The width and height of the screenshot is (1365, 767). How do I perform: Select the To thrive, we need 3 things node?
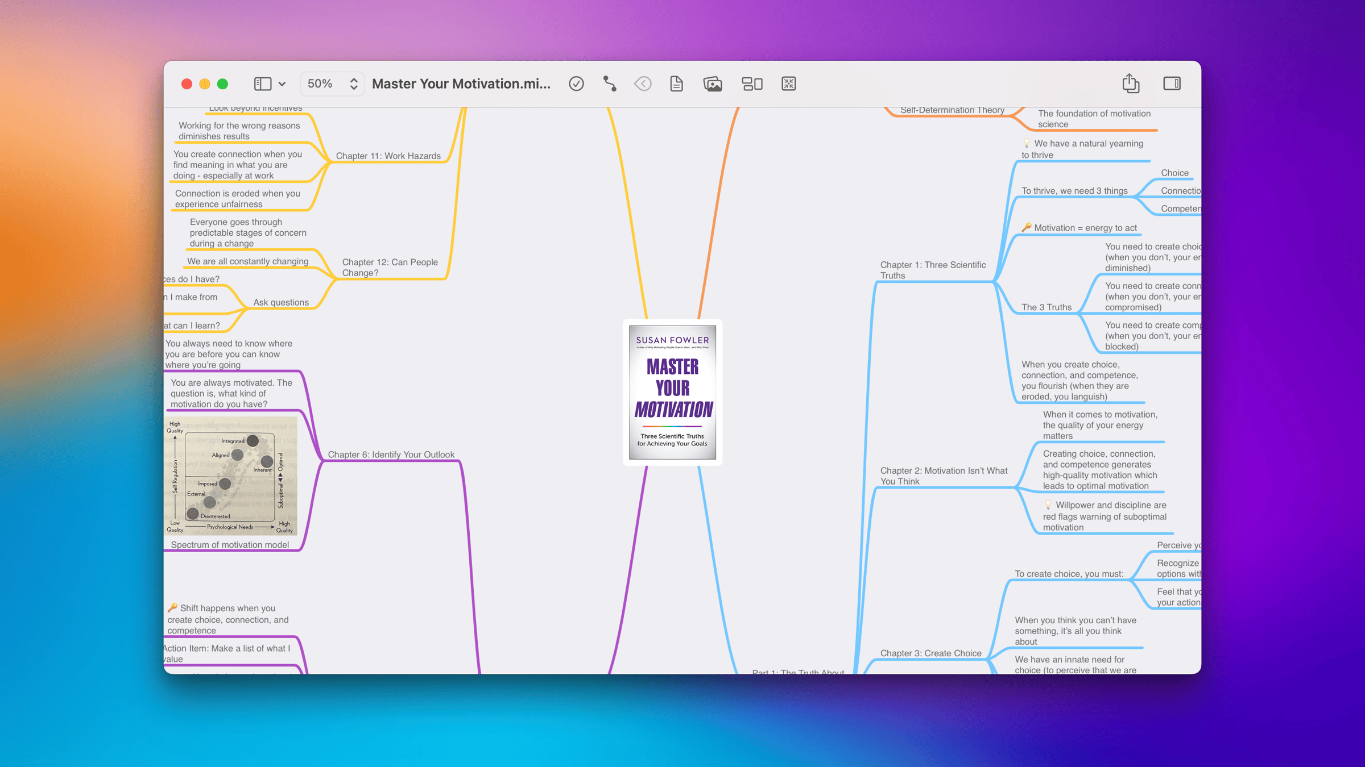(1074, 190)
